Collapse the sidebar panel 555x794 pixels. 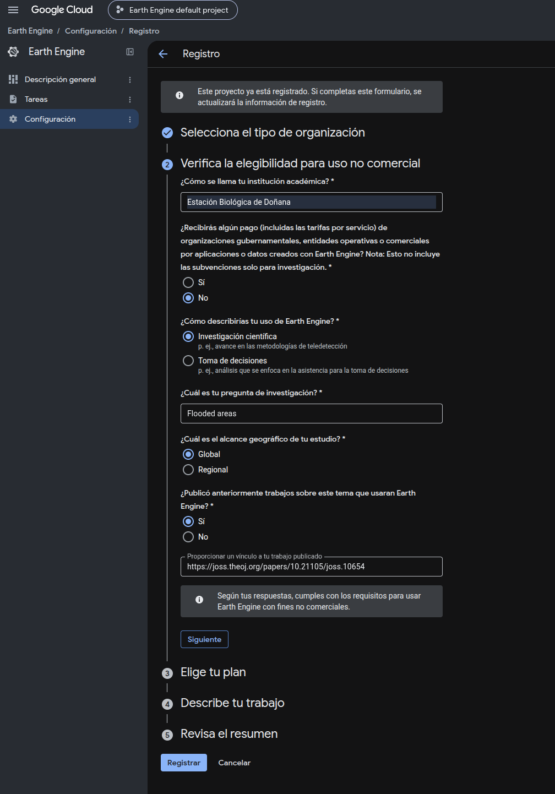(x=130, y=52)
